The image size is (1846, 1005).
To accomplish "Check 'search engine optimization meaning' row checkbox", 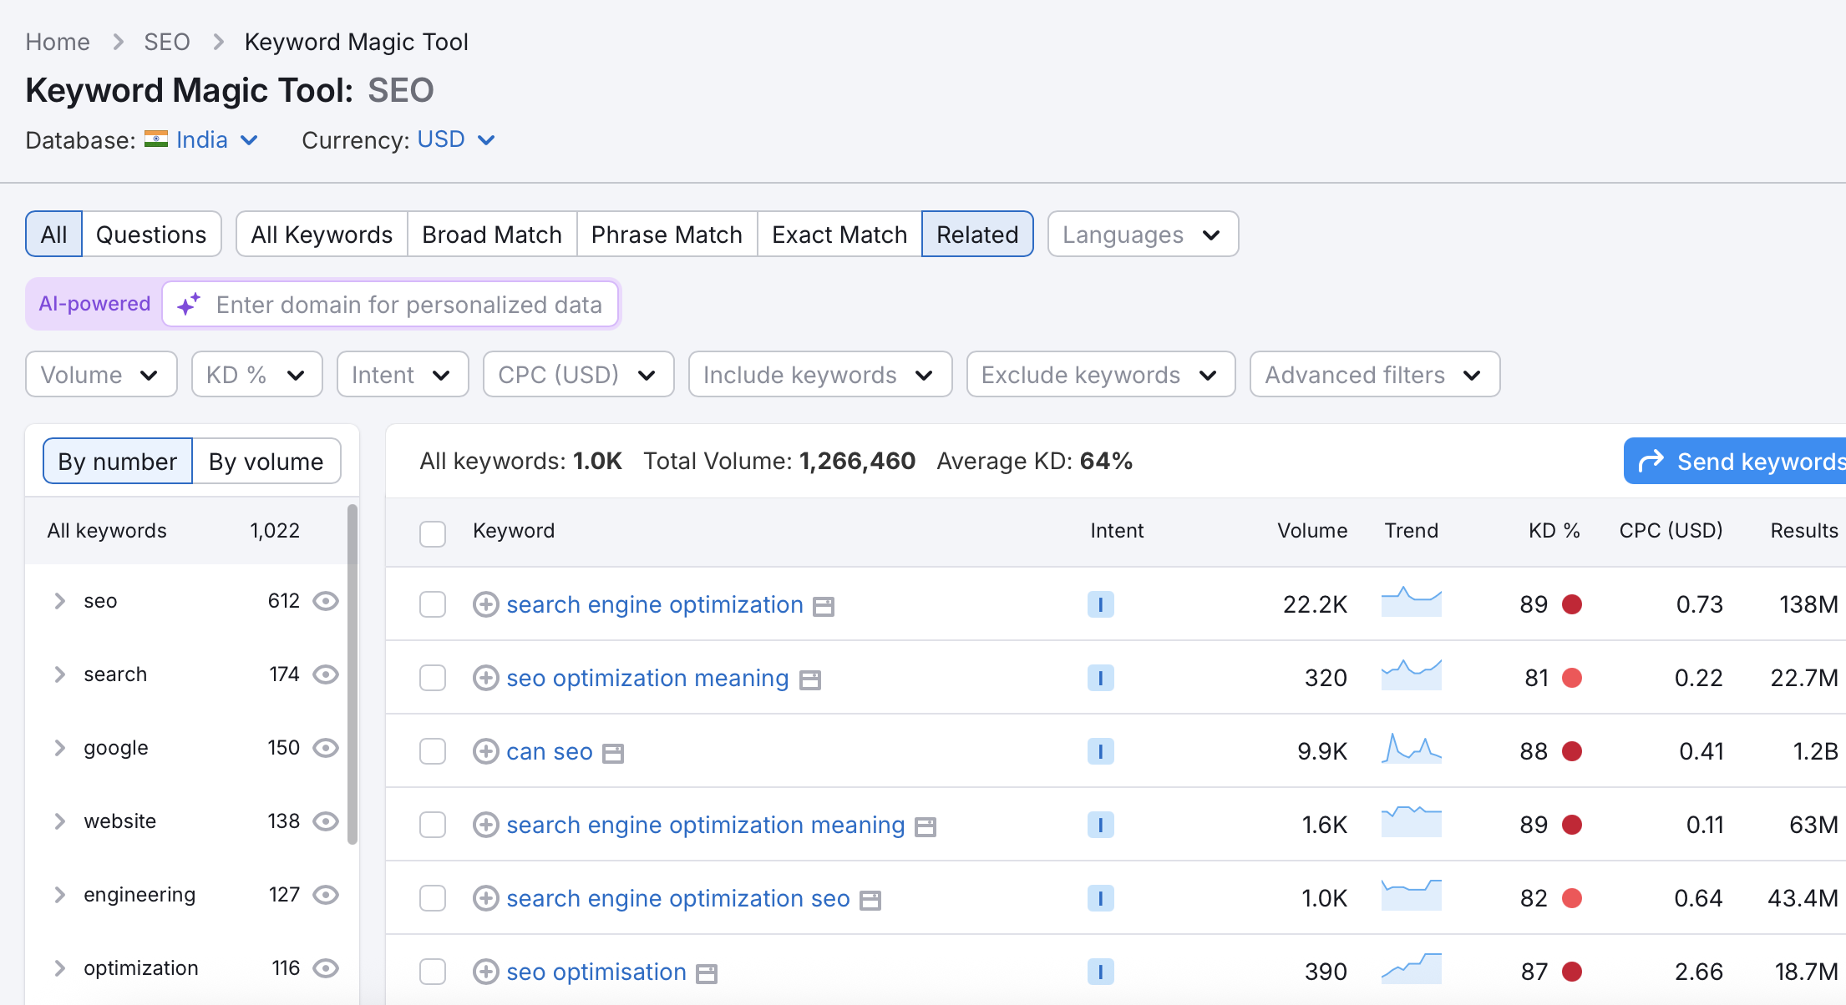I will tap(433, 825).
